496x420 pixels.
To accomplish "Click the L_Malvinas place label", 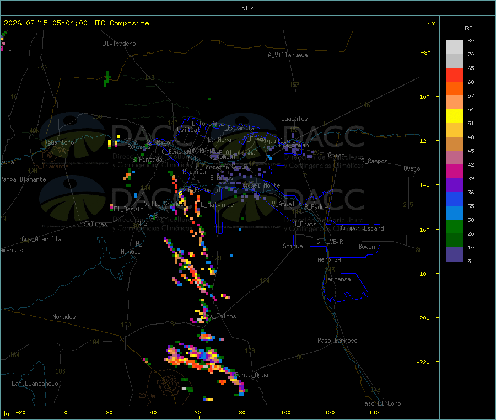I will (217, 205).
